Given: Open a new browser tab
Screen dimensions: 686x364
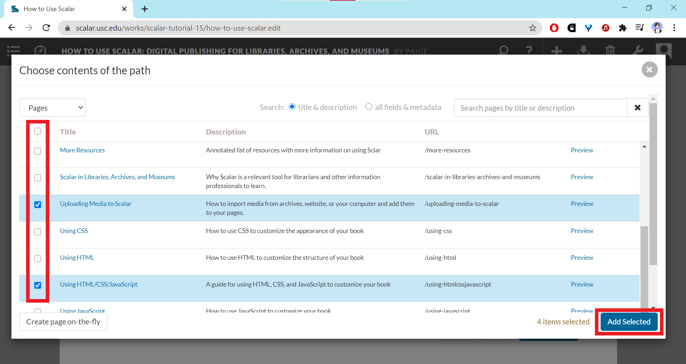Looking at the screenshot, I should pos(145,9).
